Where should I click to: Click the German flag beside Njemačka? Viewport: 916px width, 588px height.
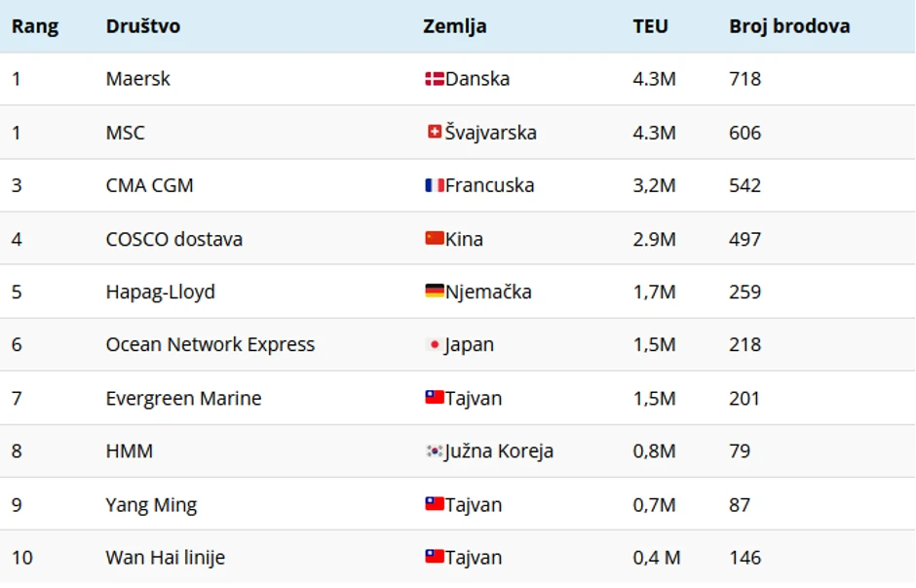pyautogui.click(x=435, y=292)
